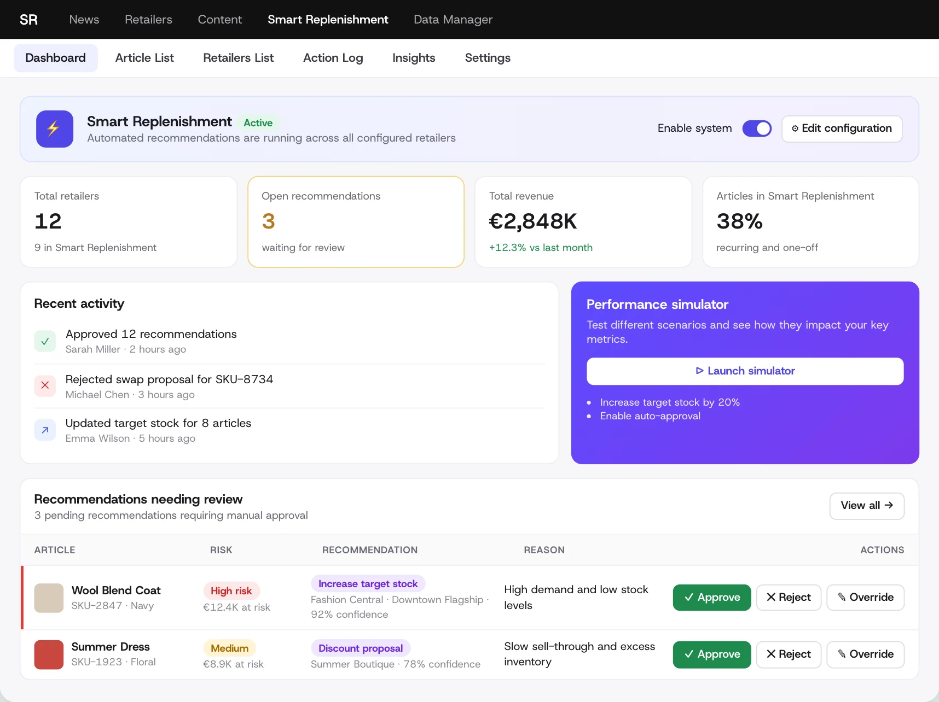The height and width of the screenshot is (702, 939).
Task: Click the High risk badge
Action: tap(231, 591)
